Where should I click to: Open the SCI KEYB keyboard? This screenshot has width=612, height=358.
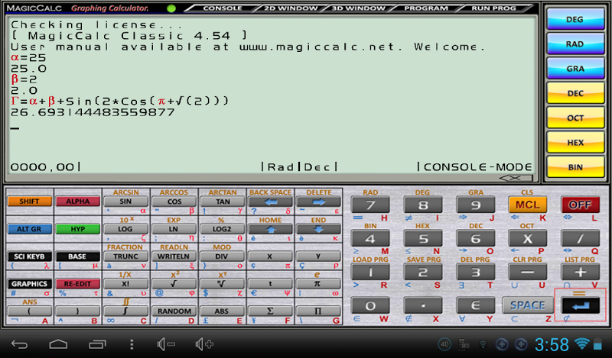point(29,256)
